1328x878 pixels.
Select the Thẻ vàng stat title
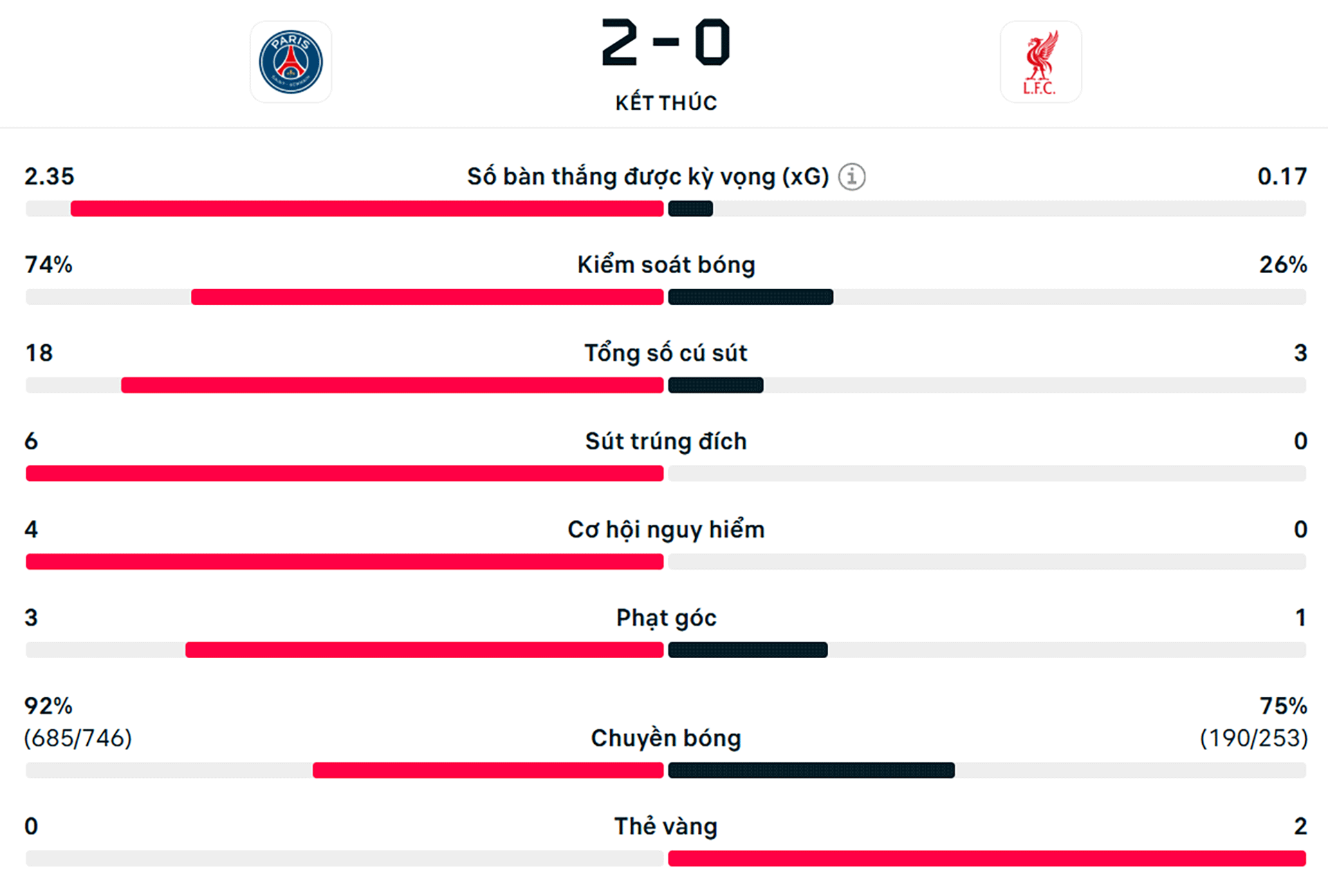[666, 826]
